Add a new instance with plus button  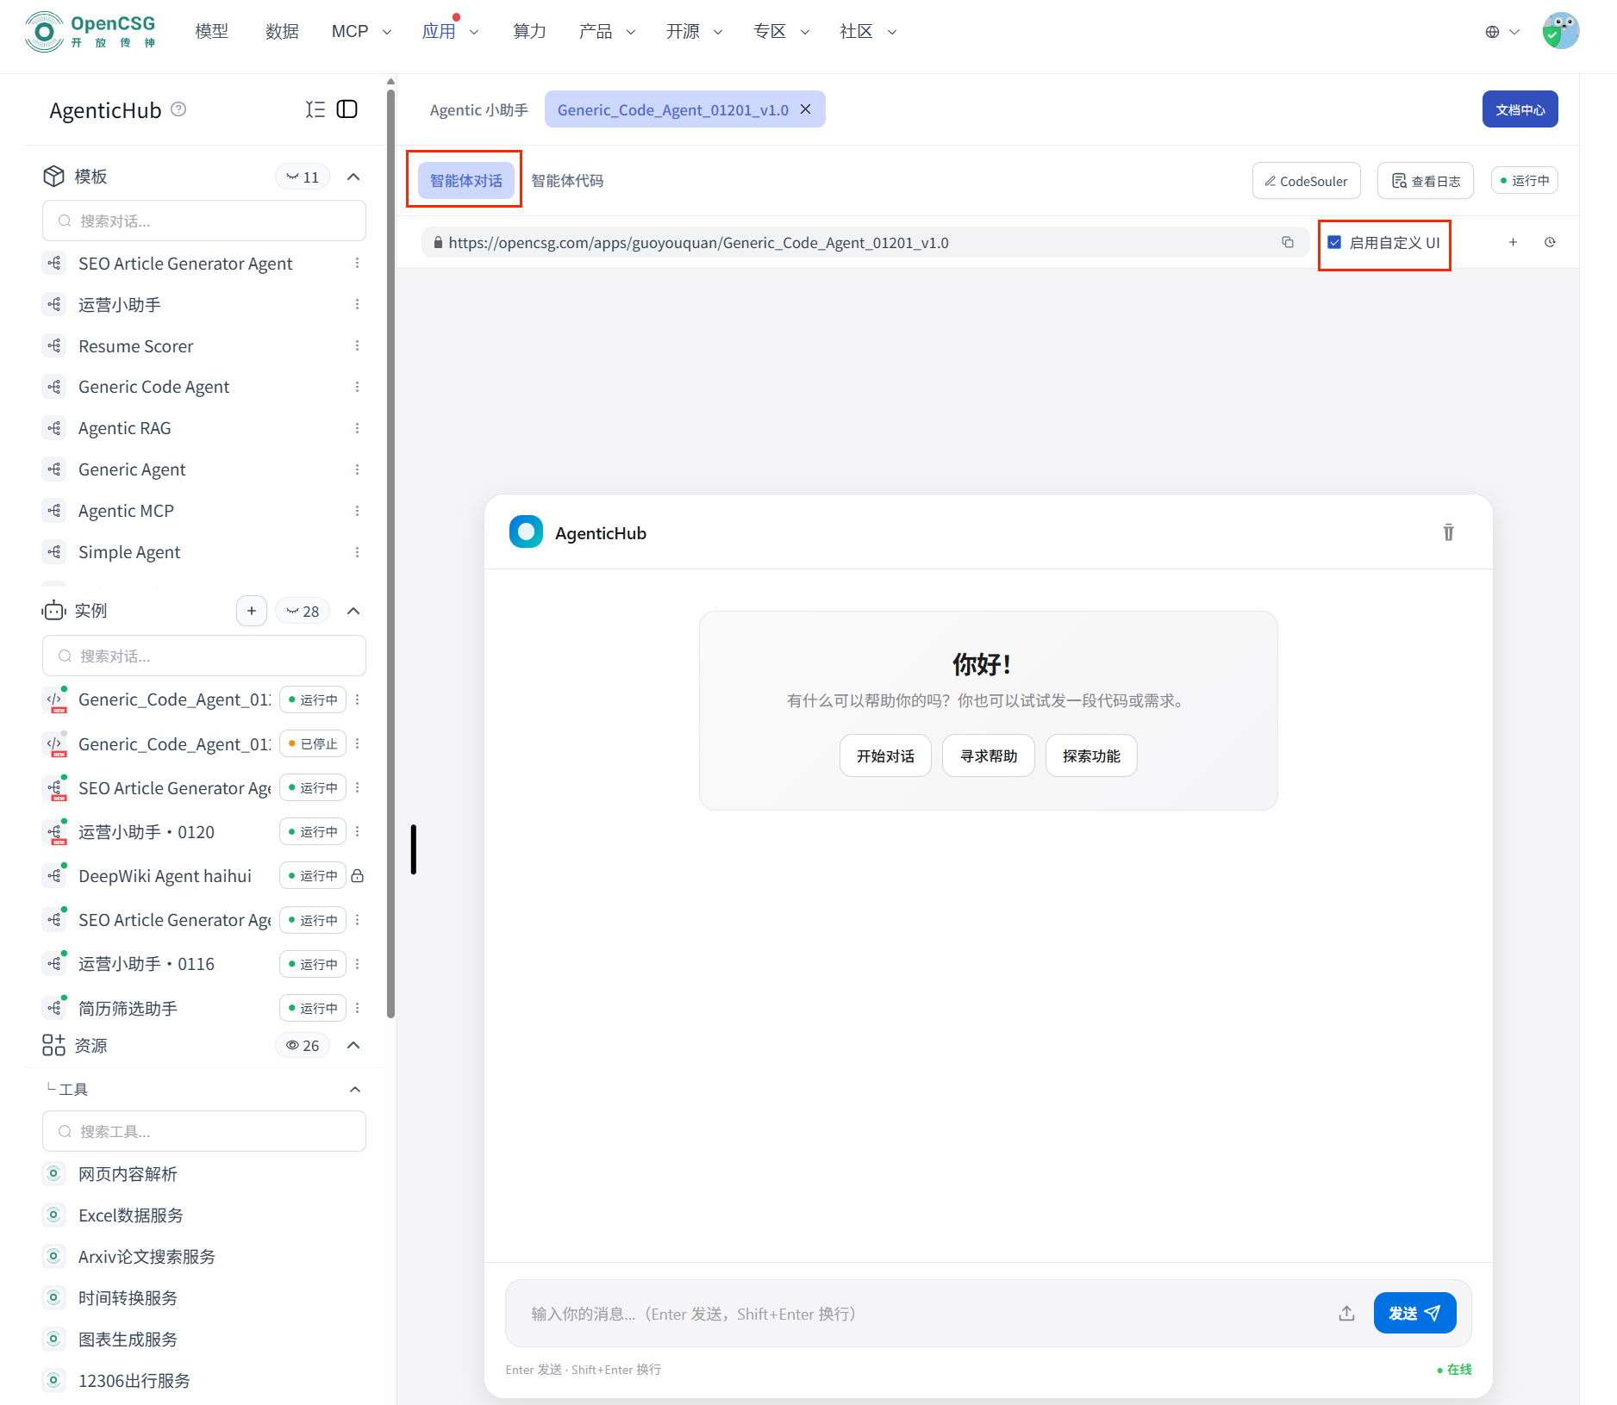pyautogui.click(x=251, y=611)
